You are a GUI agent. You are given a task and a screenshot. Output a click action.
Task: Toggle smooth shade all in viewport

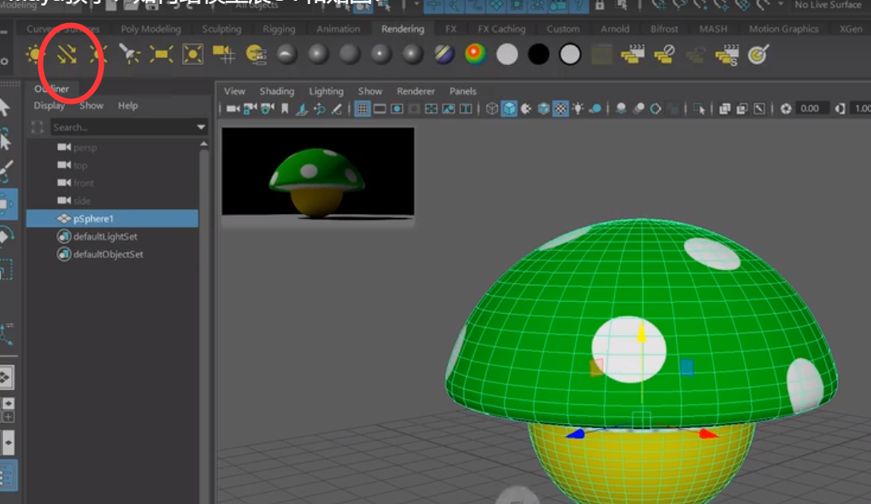tap(509, 109)
